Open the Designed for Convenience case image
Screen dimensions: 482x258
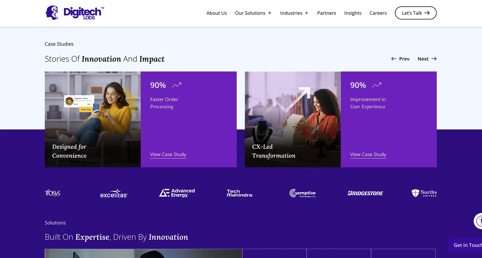(x=93, y=119)
